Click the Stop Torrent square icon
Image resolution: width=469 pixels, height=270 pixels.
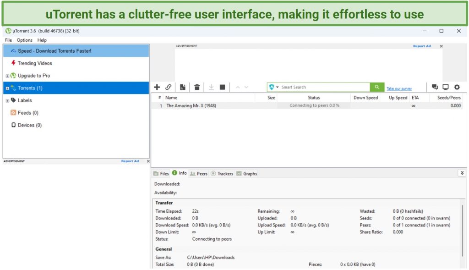222,87
